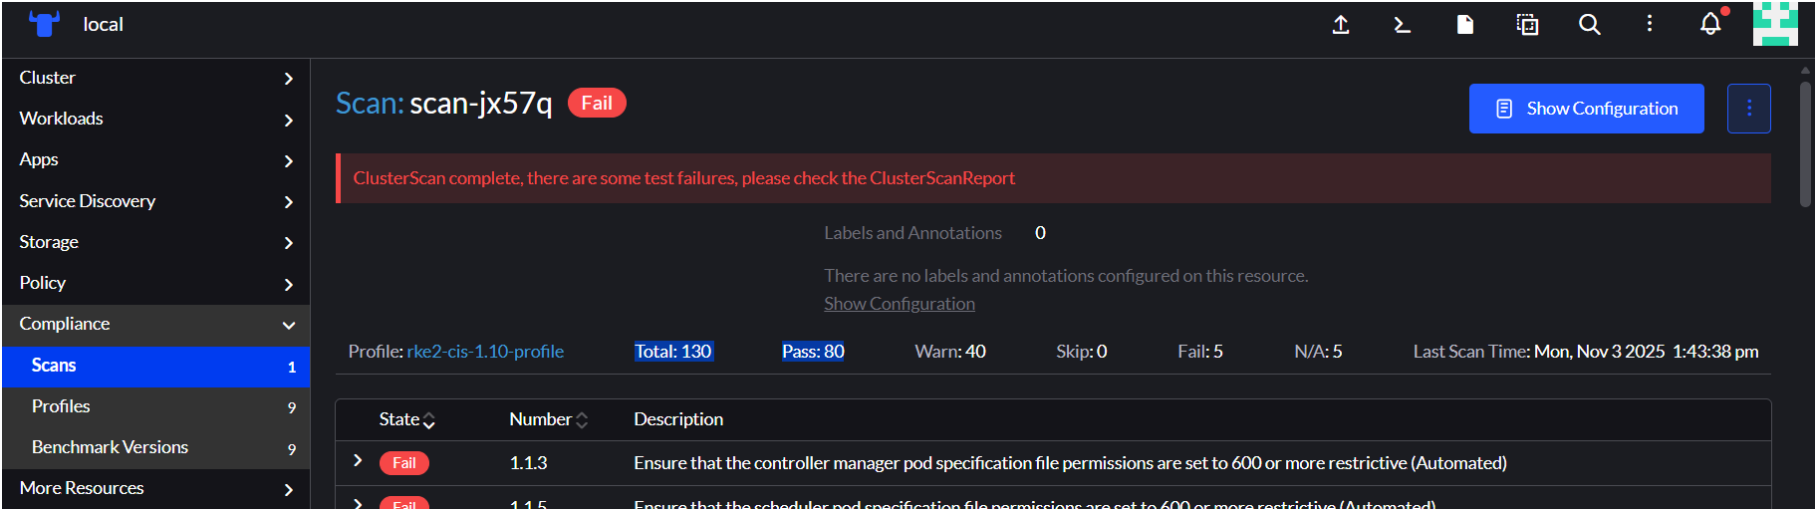
Task: Download the KubeConfig file icon
Action: tap(1464, 25)
